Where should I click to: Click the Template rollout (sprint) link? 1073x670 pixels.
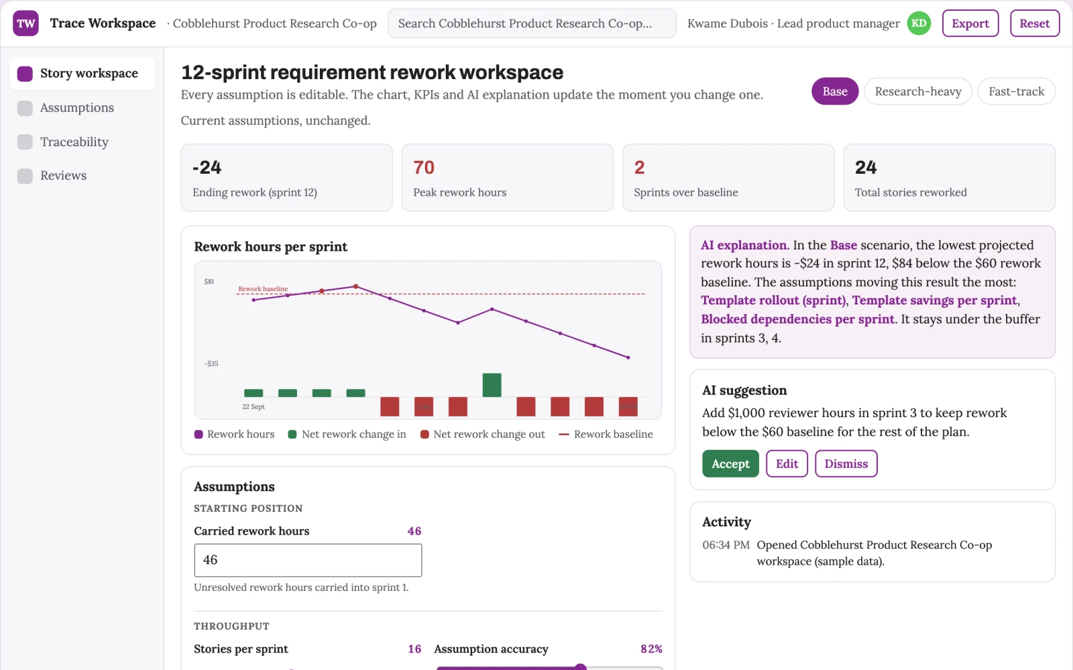tap(773, 300)
